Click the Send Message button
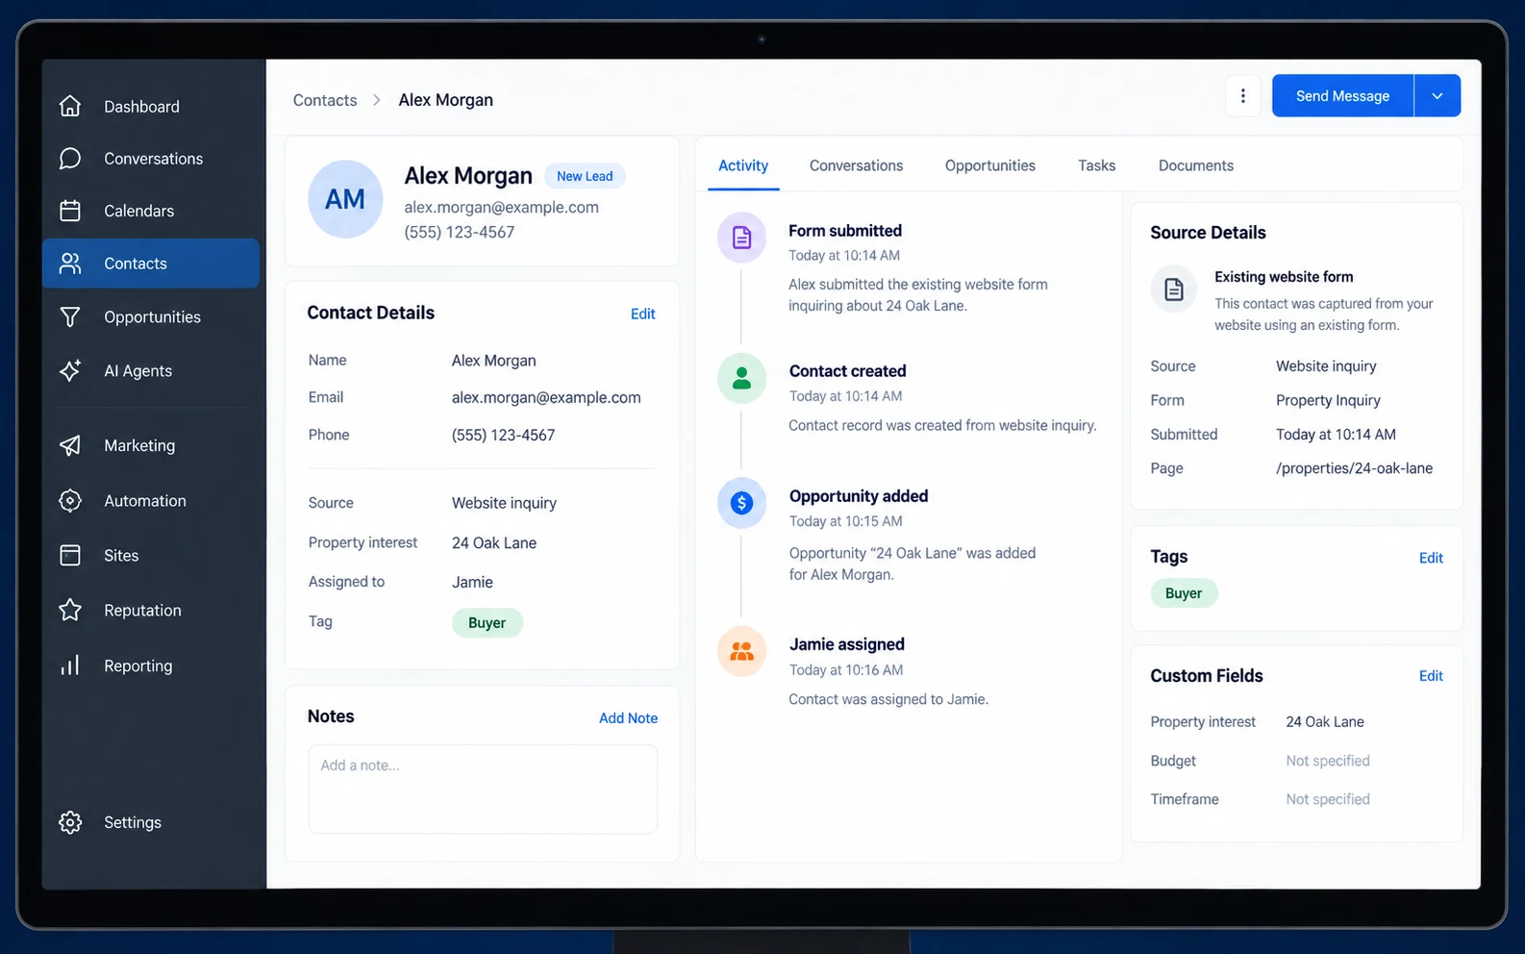The width and height of the screenshot is (1525, 954). 1342,96
